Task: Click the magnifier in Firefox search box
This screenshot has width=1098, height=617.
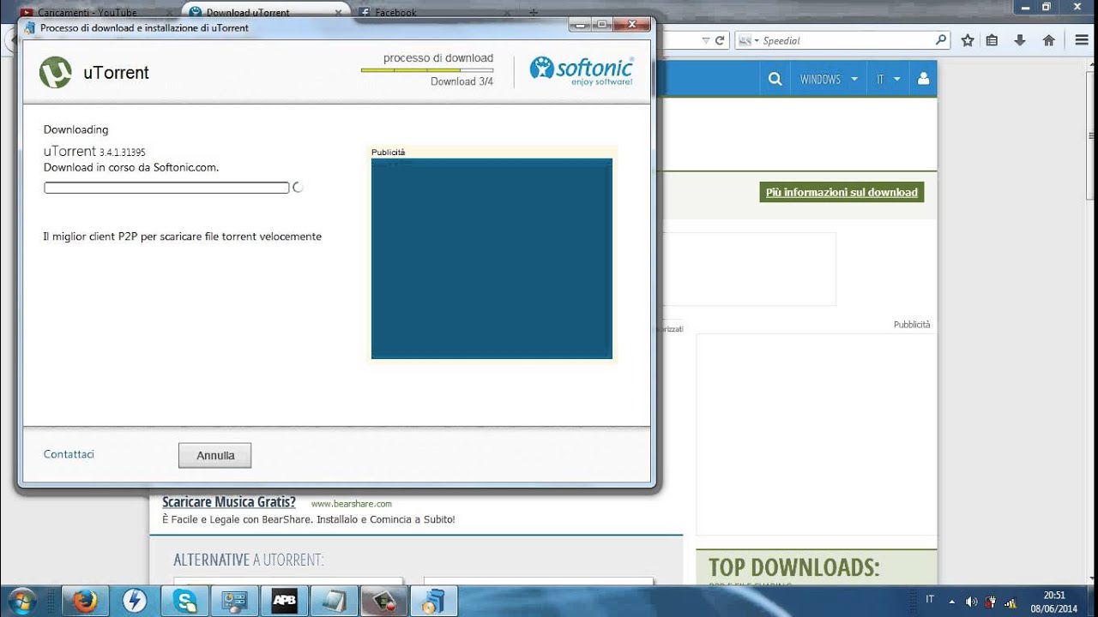Action: click(941, 39)
